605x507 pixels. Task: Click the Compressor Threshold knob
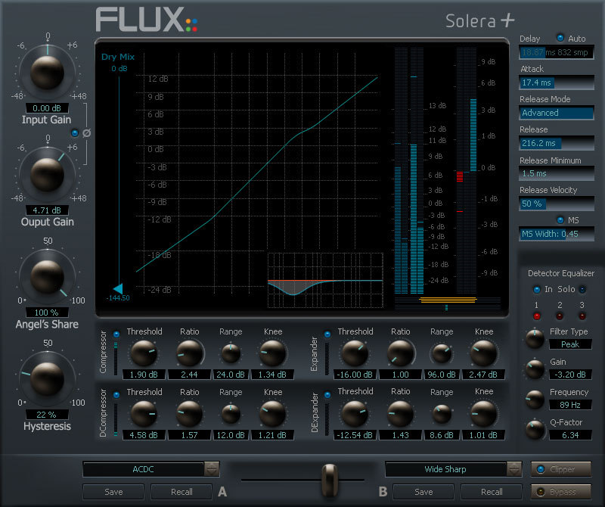[x=144, y=353]
